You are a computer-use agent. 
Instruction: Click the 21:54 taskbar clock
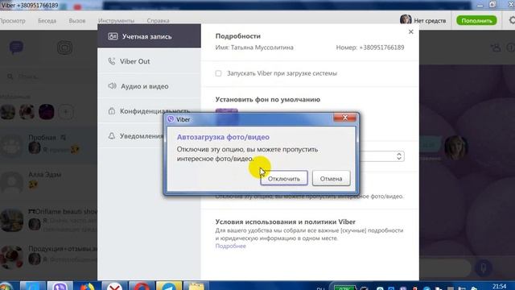[x=499, y=287]
